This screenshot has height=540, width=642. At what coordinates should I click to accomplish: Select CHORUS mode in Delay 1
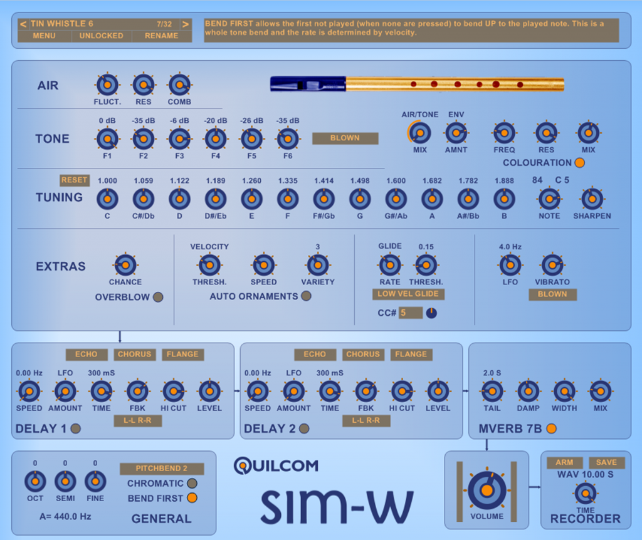click(x=135, y=355)
